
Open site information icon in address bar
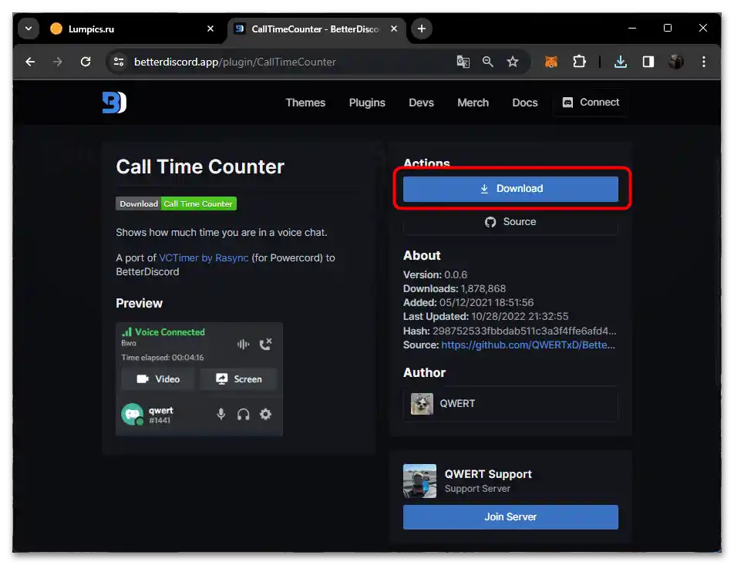pos(119,62)
